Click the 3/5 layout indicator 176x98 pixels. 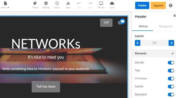[x=154, y=43]
